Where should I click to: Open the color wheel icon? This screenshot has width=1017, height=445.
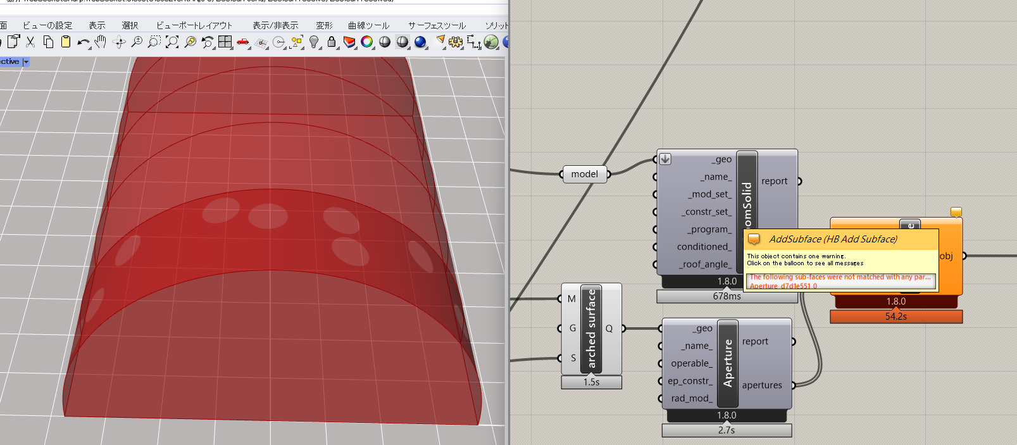point(367,42)
